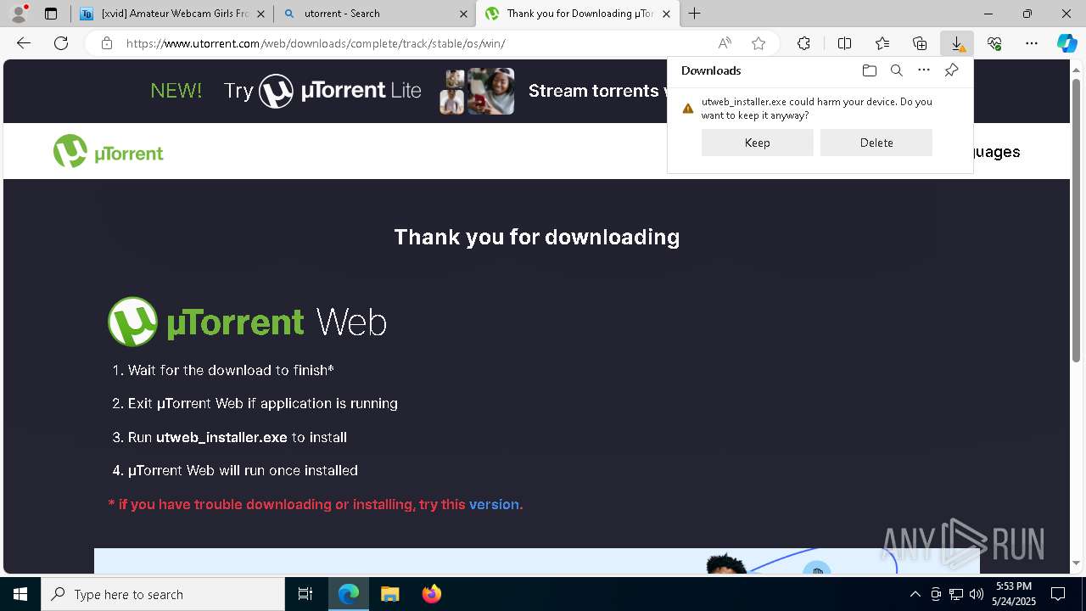
Task: Open the Copilot sidebar icon
Action: (x=1066, y=43)
